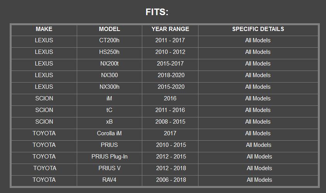Image resolution: width=326 pixels, height=193 pixels.
Task: Select the CT200h model cell
Action: click(109, 40)
